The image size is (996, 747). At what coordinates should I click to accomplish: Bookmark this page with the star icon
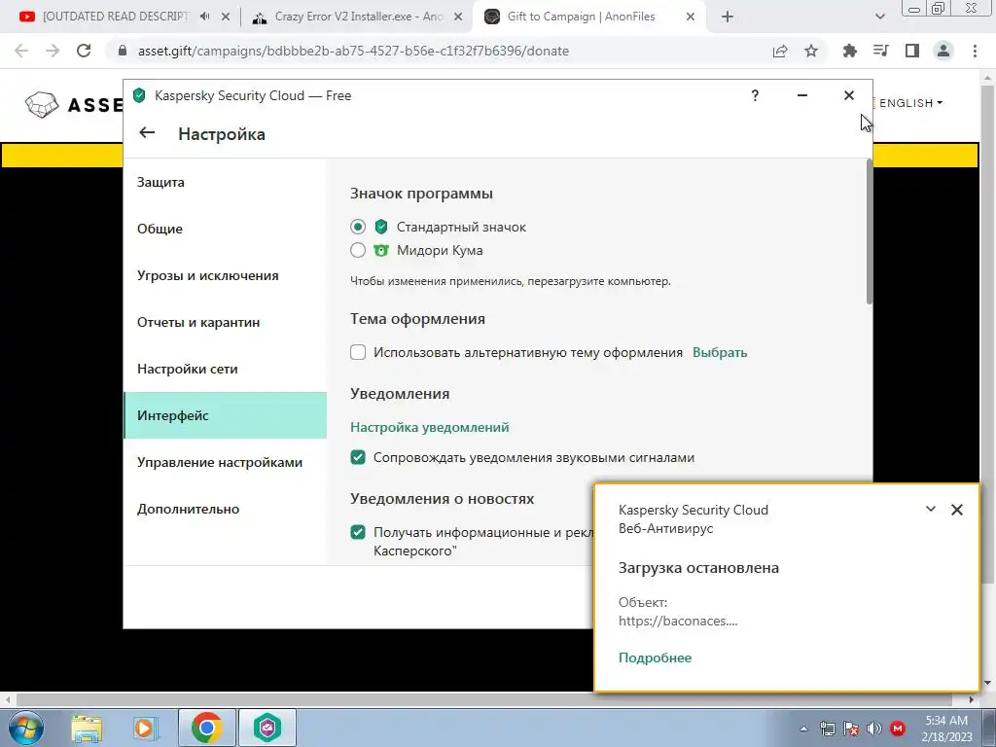(811, 51)
